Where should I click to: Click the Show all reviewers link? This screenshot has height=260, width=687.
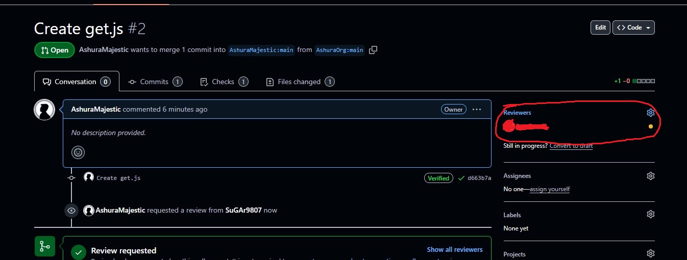455,250
